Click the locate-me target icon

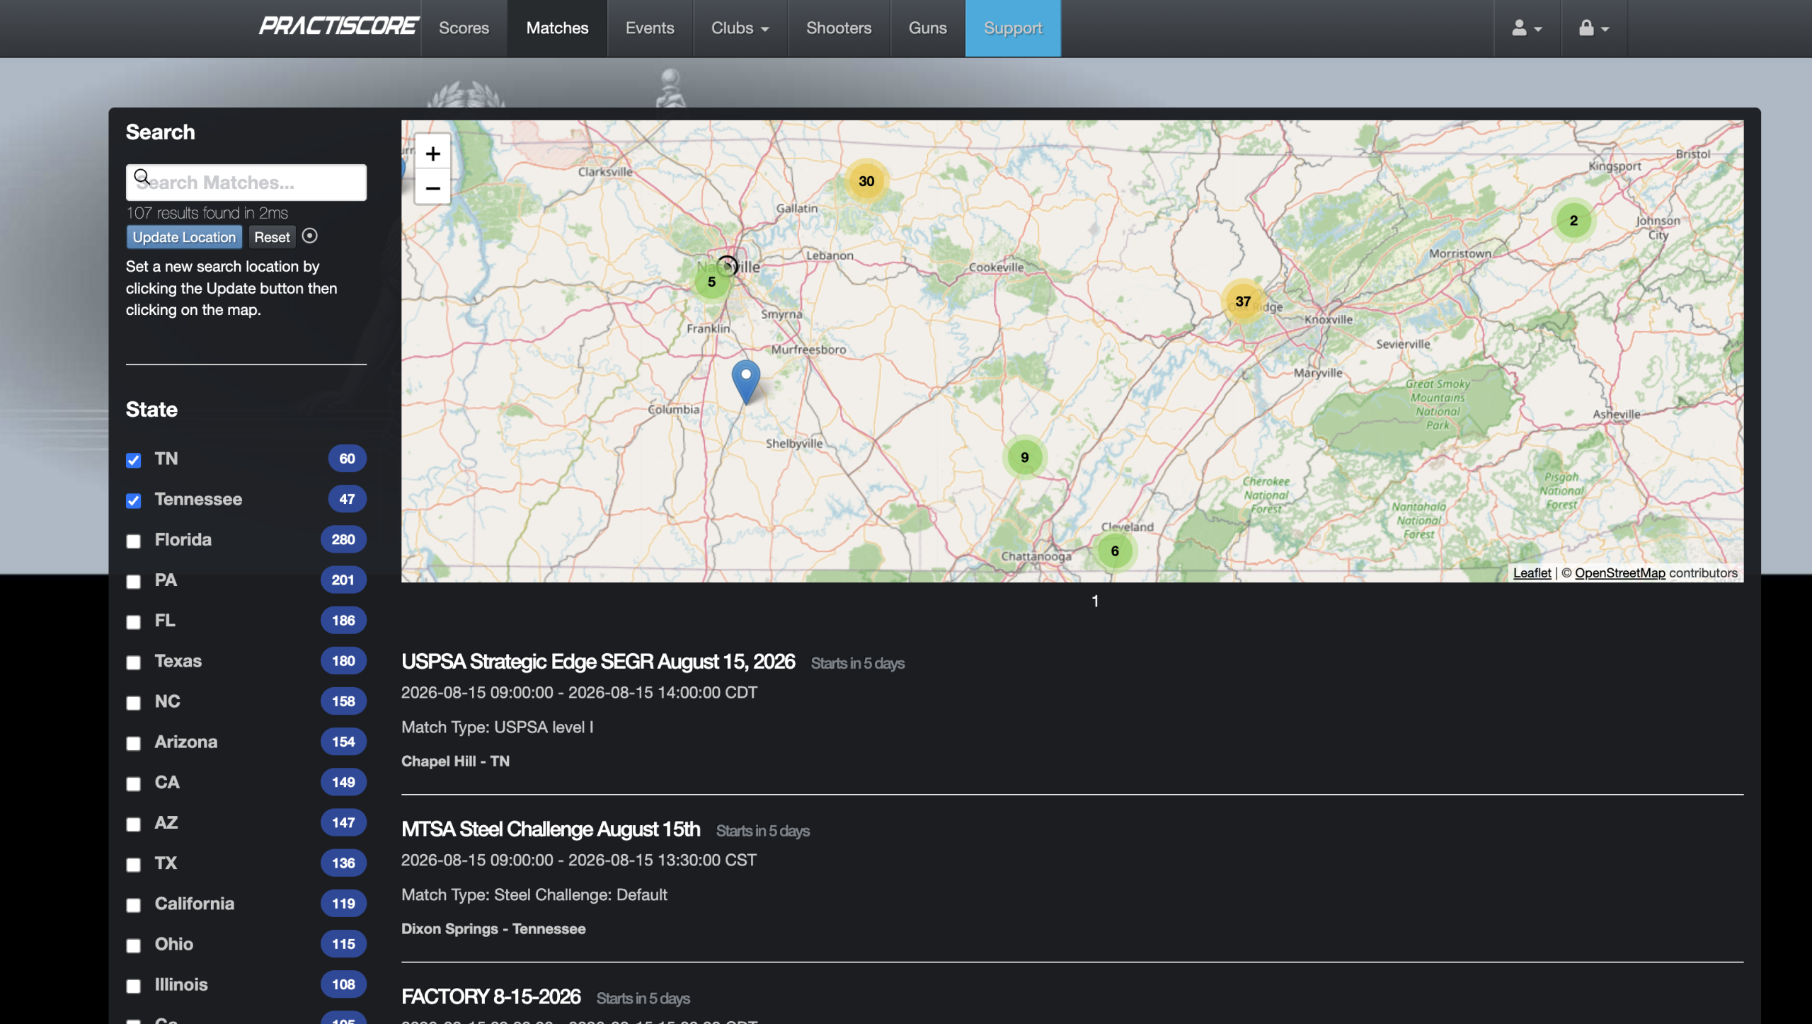coord(309,236)
